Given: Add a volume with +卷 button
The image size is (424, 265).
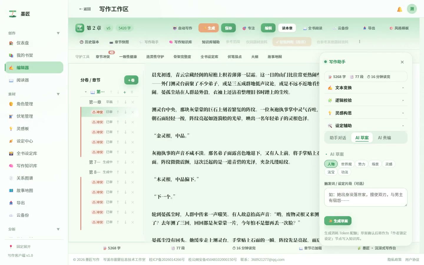Looking at the screenshot, I should point(131,80).
